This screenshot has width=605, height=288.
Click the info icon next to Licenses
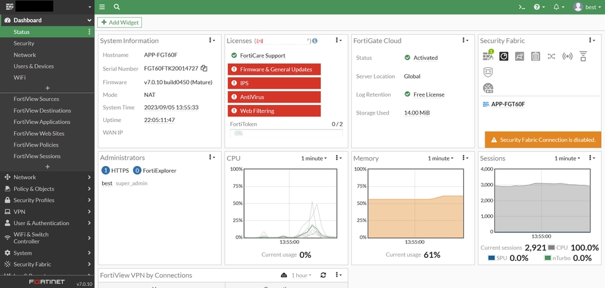coord(315,41)
